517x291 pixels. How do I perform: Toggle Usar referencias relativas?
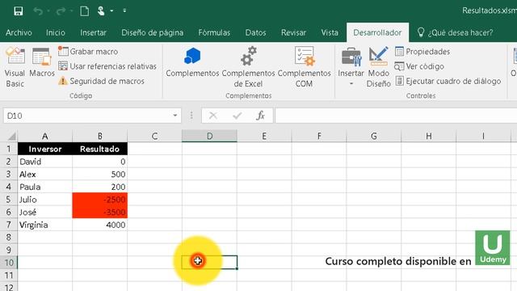pos(107,66)
